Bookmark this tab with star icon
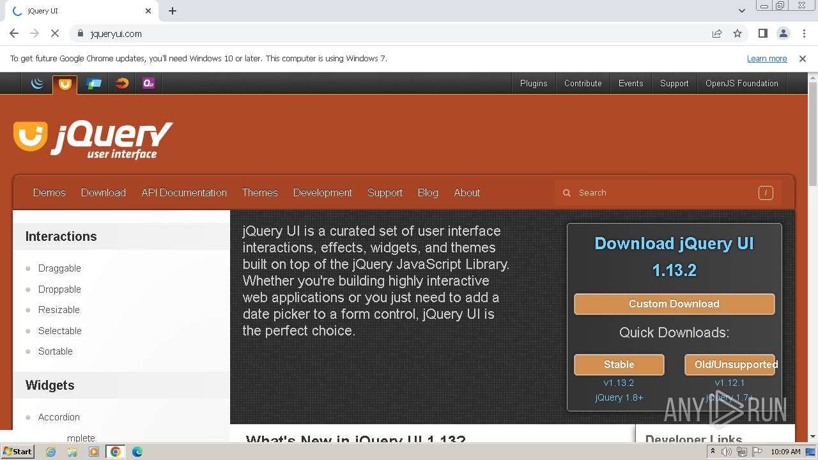 [737, 33]
